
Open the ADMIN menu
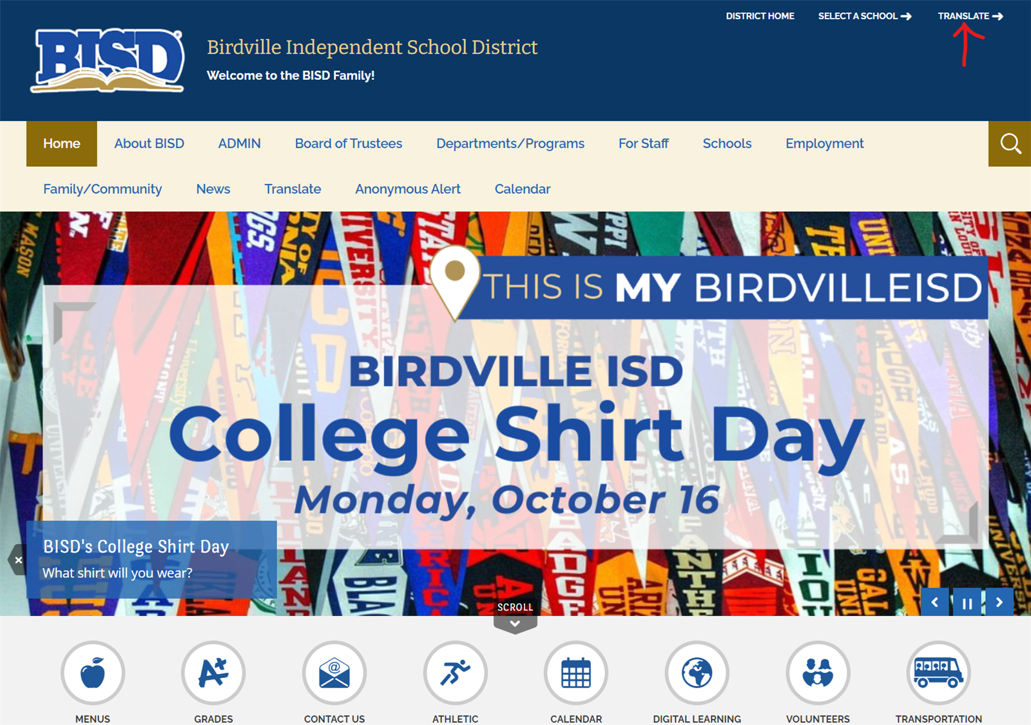[x=240, y=144]
